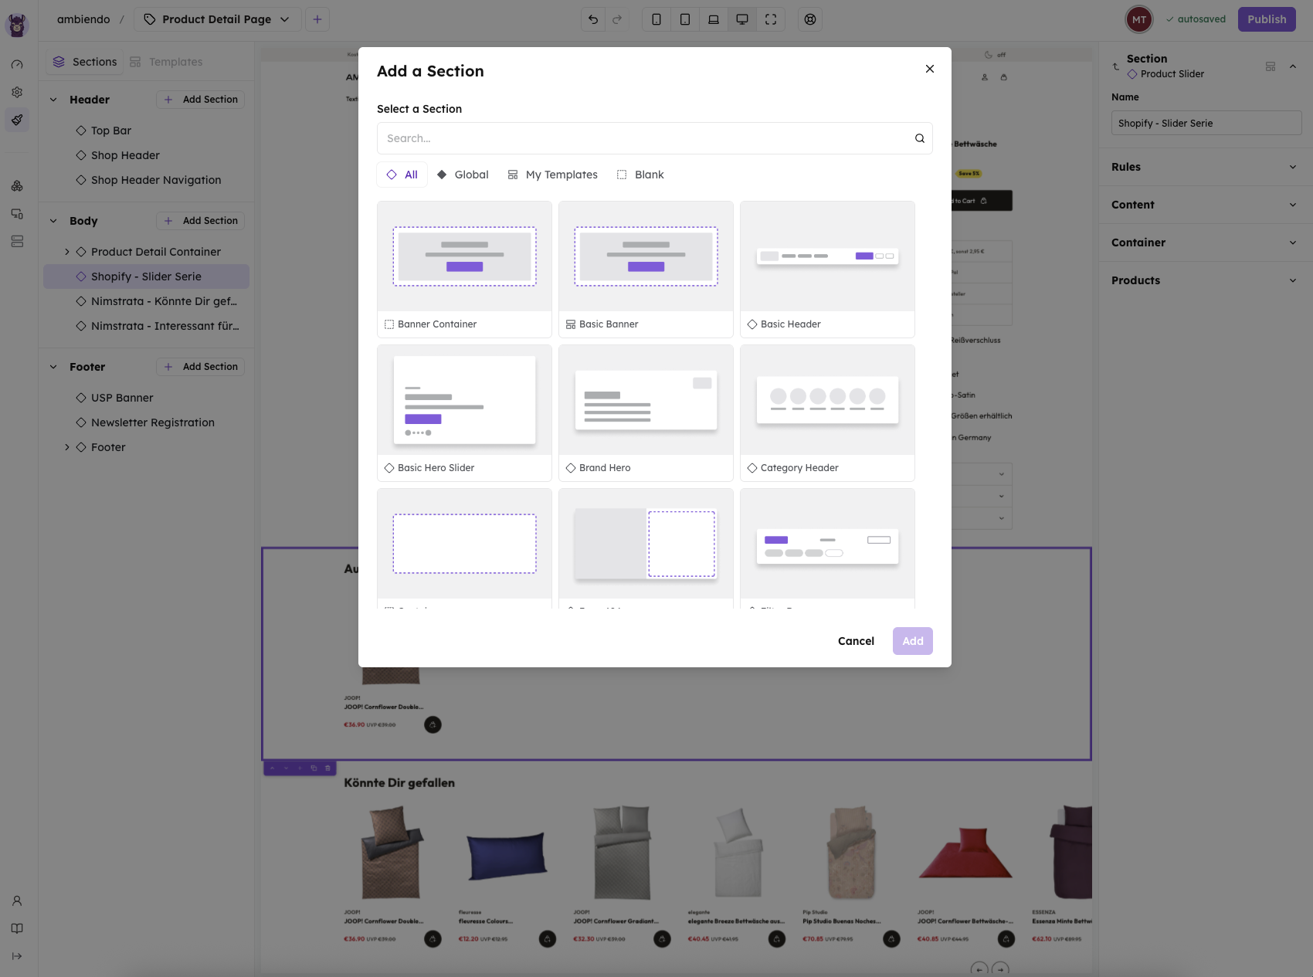
Task: Expand the Products settings section
Action: 1293,280
